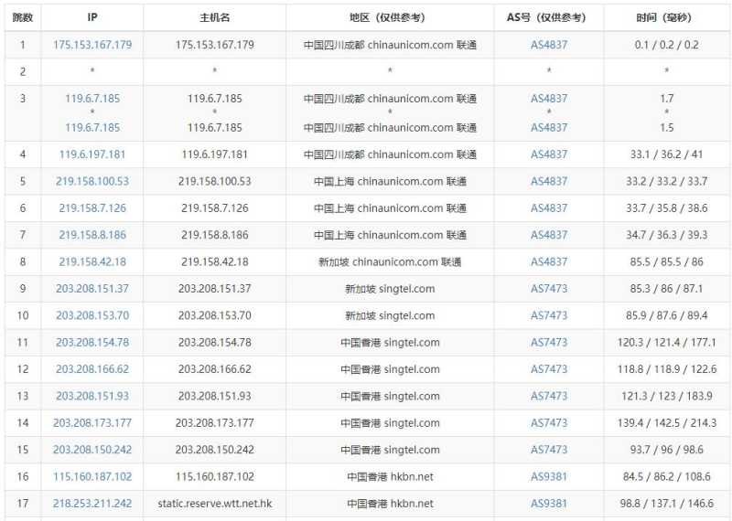Select the time cell 93.7 / 96 / 98.6
The image size is (732, 521).
pos(667,450)
